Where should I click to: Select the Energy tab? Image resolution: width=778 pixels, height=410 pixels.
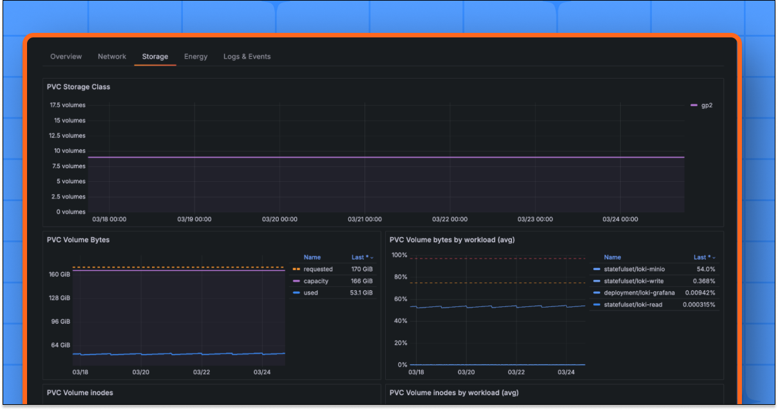pyautogui.click(x=195, y=56)
